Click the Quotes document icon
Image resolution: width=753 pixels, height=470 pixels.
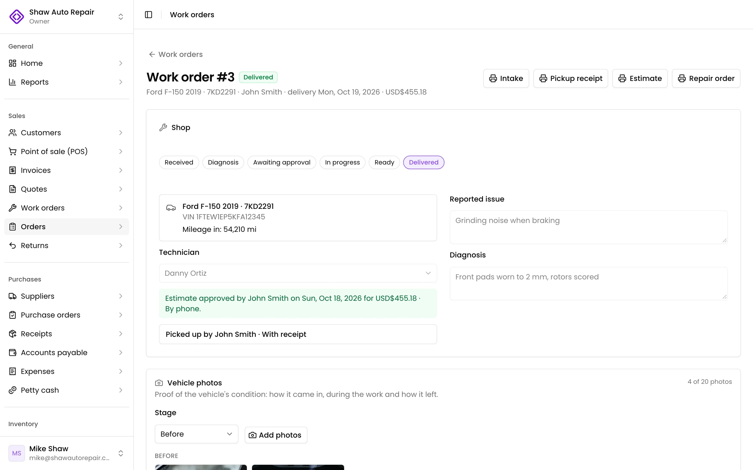13,189
